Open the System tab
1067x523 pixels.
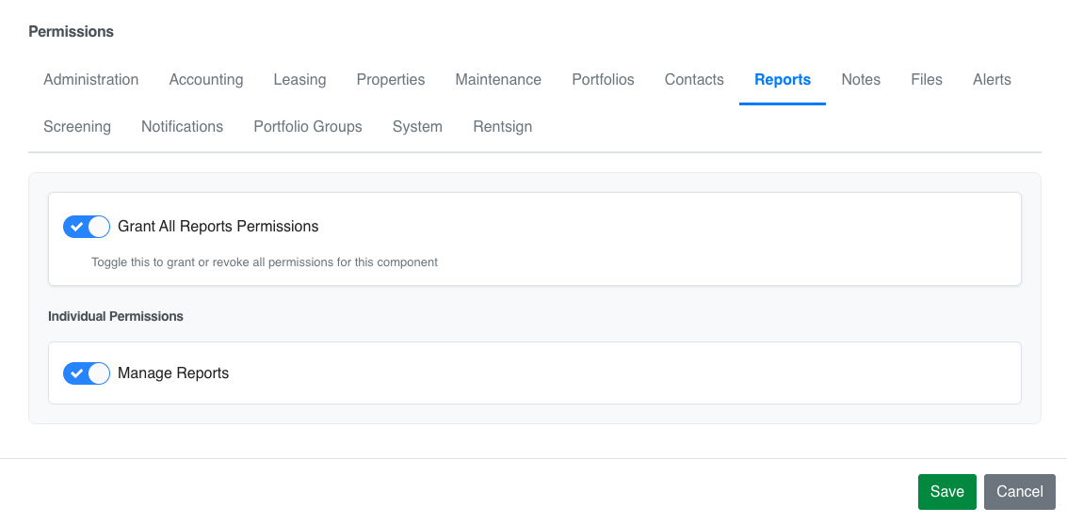[x=418, y=127]
